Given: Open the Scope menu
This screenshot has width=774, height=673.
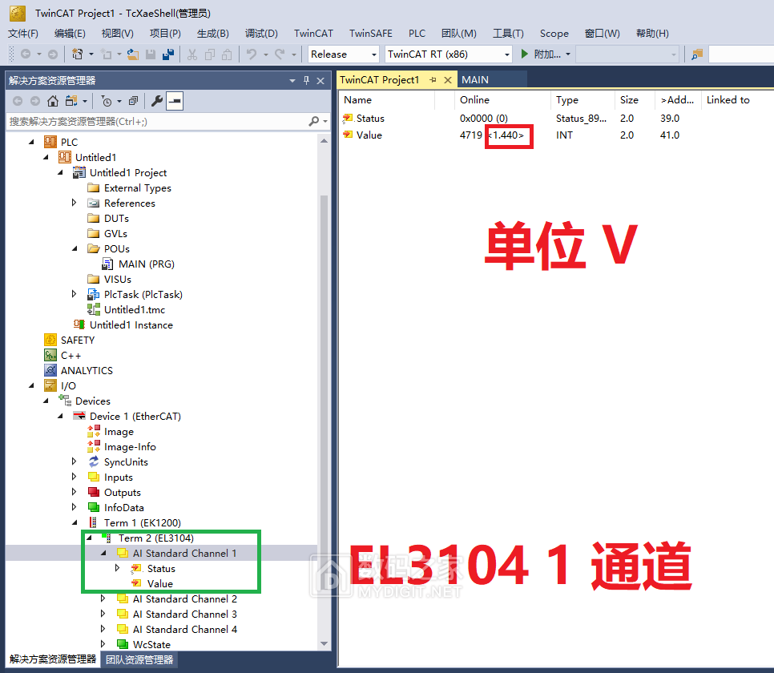Looking at the screenshot, I should pos(554,33).
